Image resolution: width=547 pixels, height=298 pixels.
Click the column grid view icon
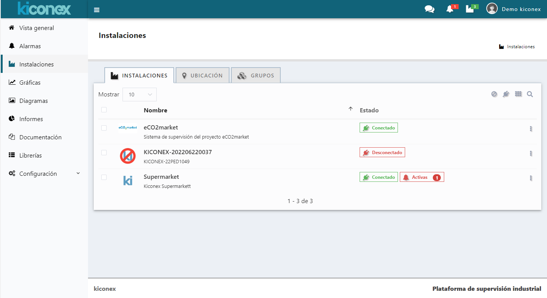click(x=518, y=94)
